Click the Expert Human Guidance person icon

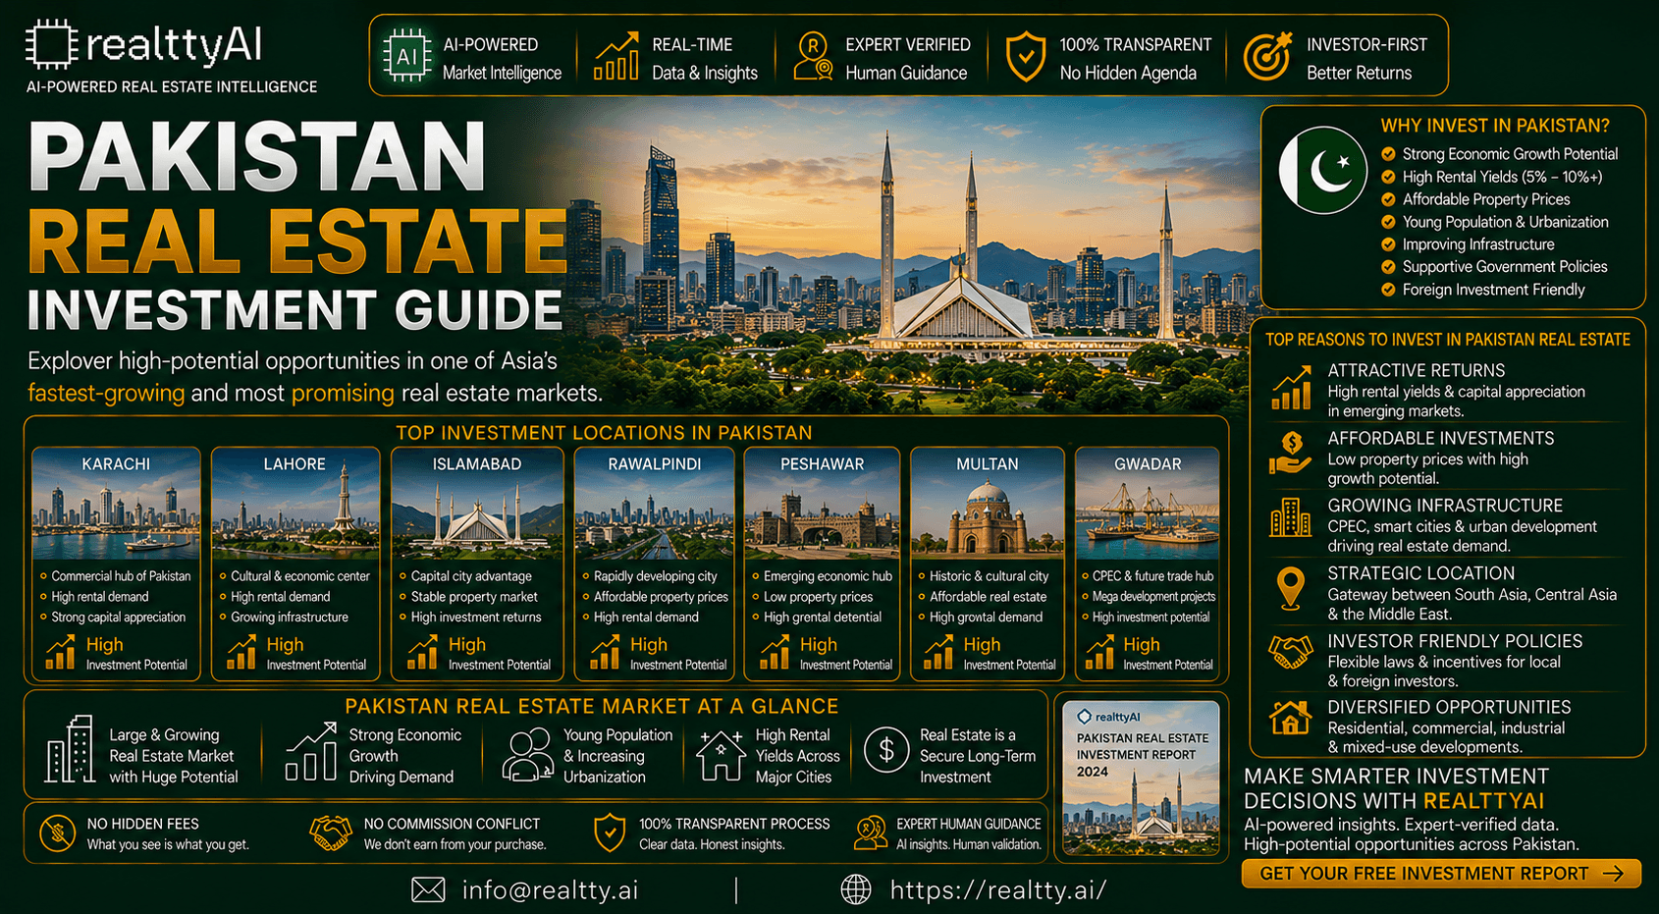click(870, 833)
